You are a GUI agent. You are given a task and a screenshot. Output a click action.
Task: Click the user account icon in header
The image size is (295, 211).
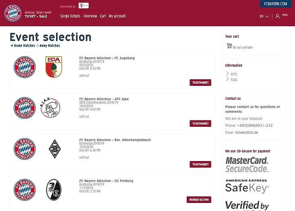277,16
